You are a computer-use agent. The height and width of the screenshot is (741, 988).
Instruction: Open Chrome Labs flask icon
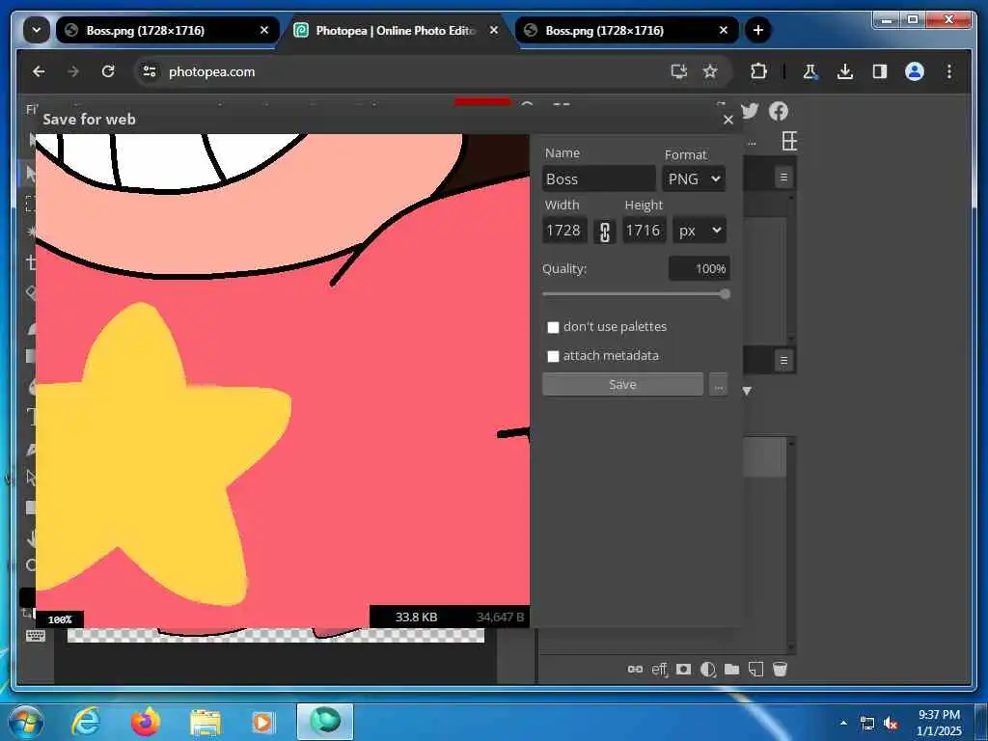(x=810, y=71)
